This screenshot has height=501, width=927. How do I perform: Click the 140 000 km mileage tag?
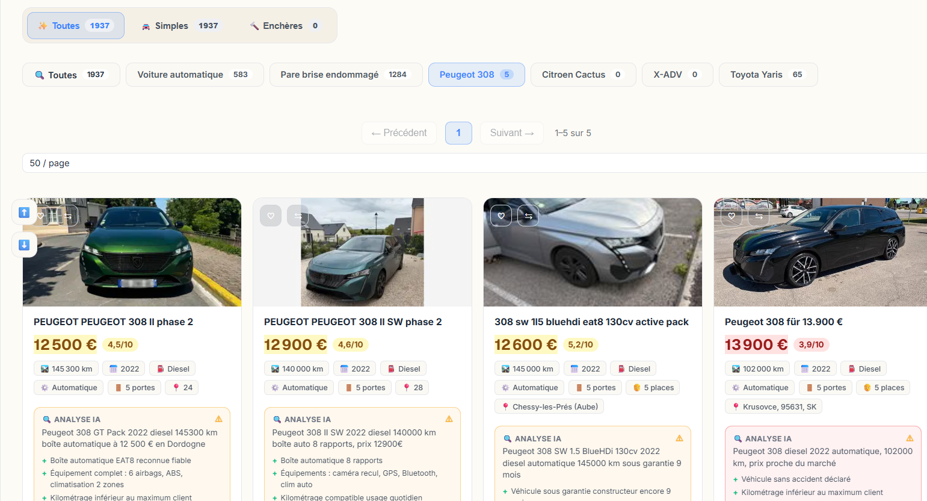[297, 369]
